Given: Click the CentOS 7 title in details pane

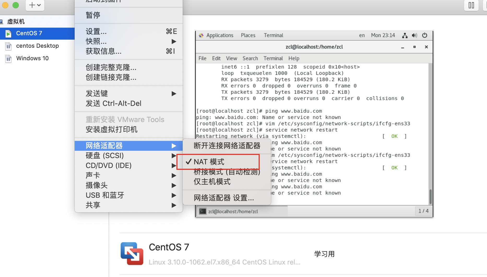Looking at the screenshot, I should point(169,247).
